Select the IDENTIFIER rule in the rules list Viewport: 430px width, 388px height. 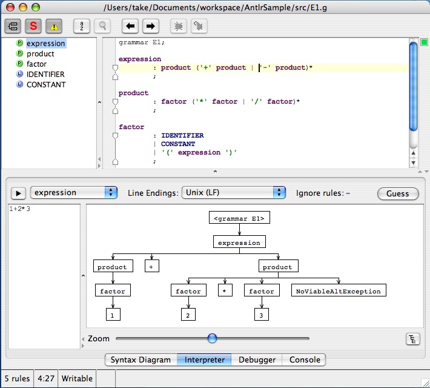45,75
